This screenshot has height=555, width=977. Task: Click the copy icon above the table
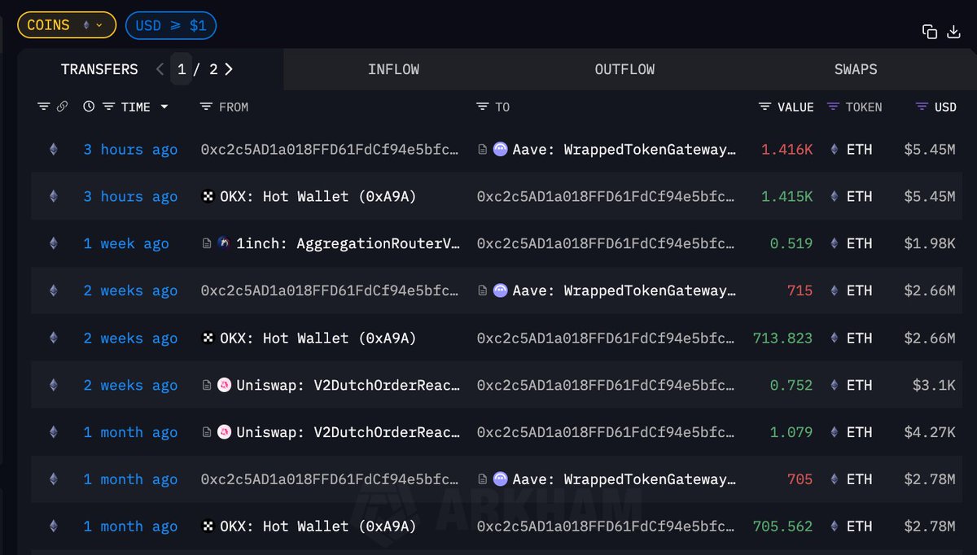pyautogui.click(x=929, y=32)
